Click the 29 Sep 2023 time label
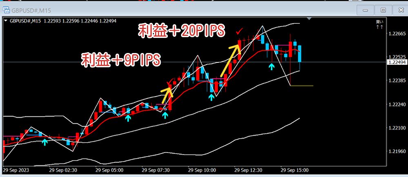Screen dimensions: 408x177 click(16, 170)
